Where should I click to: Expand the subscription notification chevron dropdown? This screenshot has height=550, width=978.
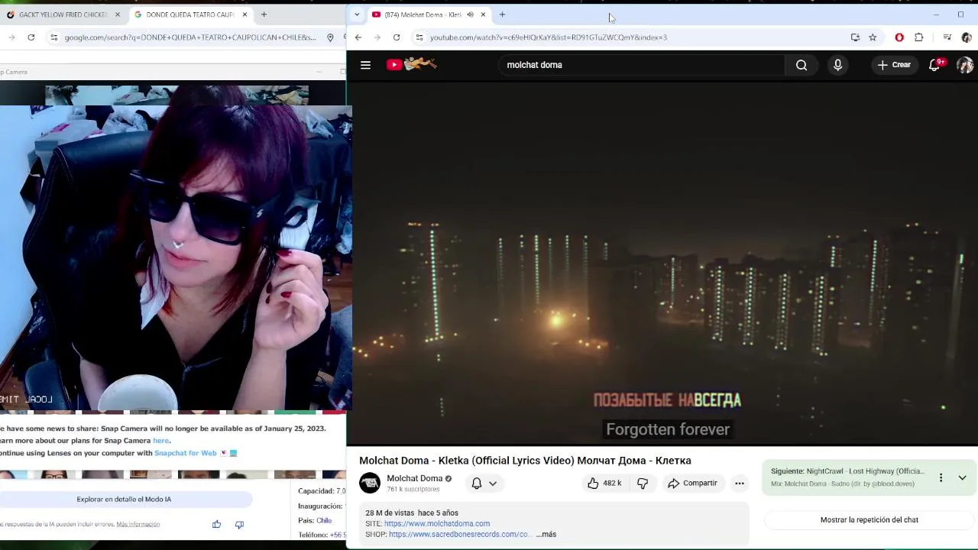(493, 483)
